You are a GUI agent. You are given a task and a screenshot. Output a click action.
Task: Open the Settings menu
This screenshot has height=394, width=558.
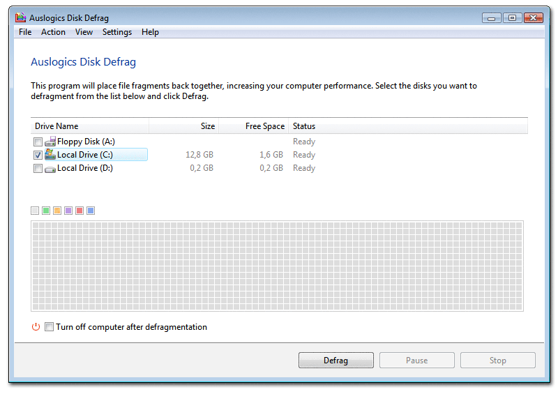pos(117,32)
